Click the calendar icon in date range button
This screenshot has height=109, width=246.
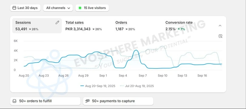(x=14, y=8)
